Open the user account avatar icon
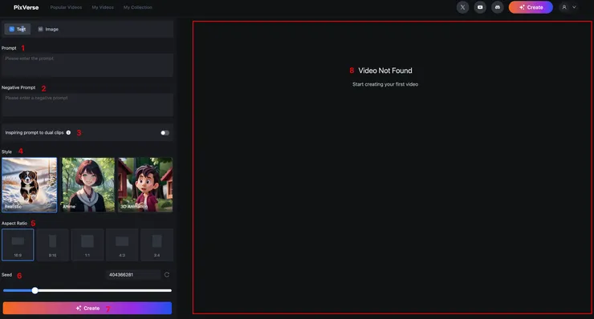This screenshot has height=319, width=594. click(564, 7)
